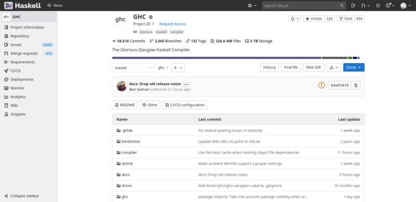Click the Find file button

[291, 68]
